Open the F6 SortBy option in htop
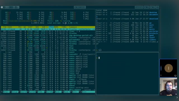179x101 pixels. tap(48, 92)
